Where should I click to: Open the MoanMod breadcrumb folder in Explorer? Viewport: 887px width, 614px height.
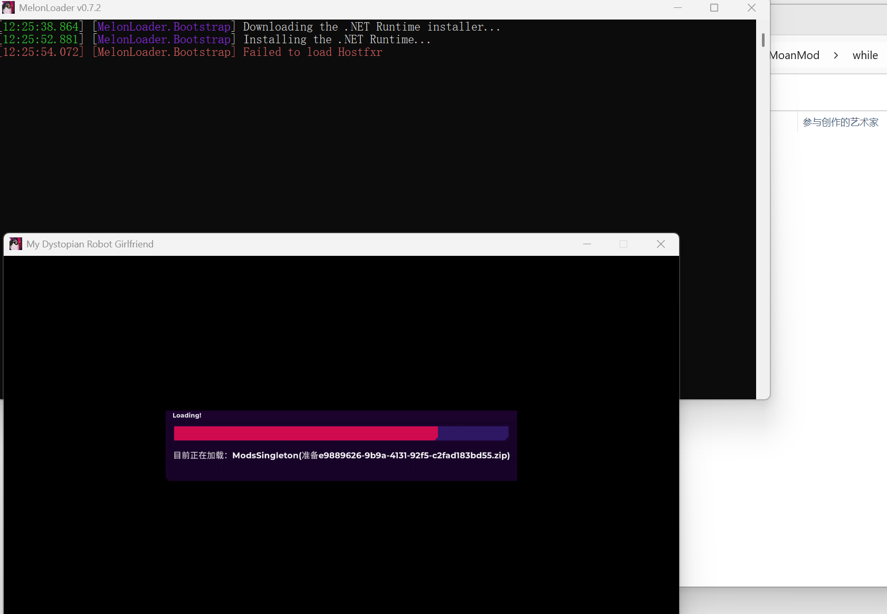tap(795, 55)
